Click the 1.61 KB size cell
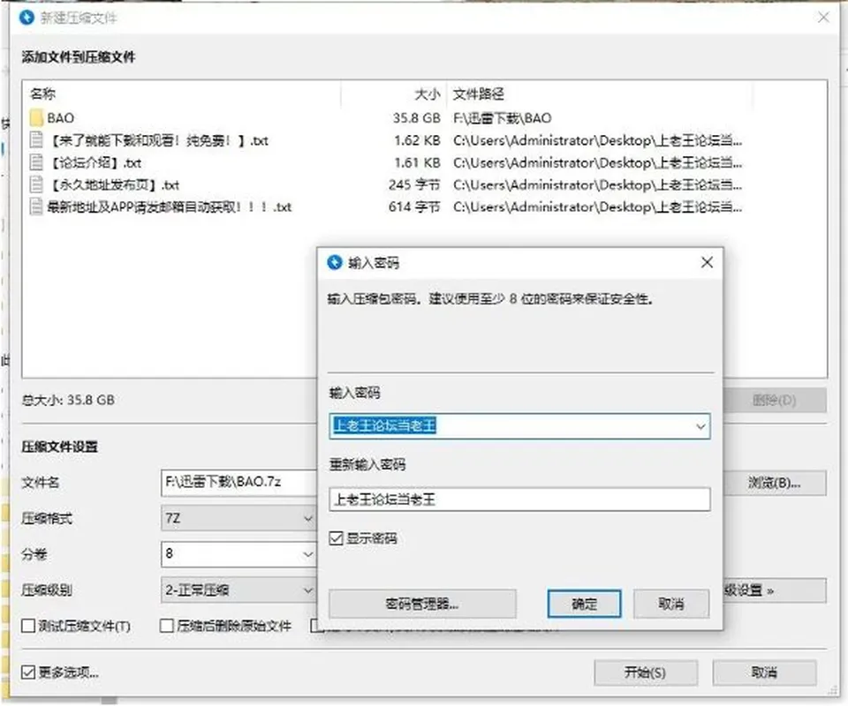Viewport: 848px width, 706px height. 417,162
